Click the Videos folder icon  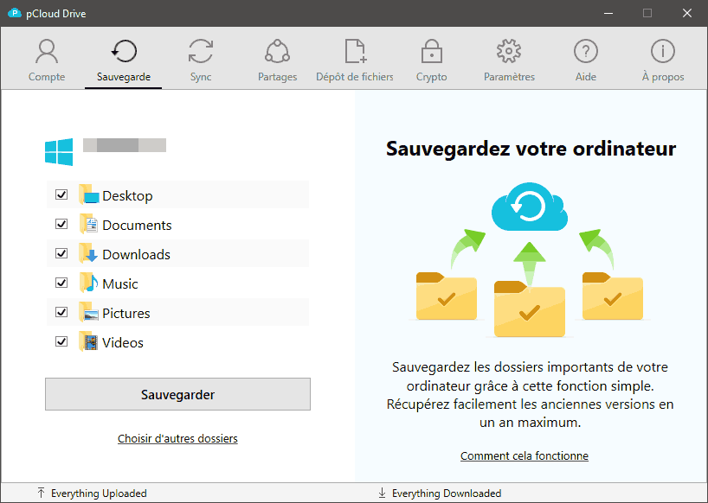coord(88,341)
